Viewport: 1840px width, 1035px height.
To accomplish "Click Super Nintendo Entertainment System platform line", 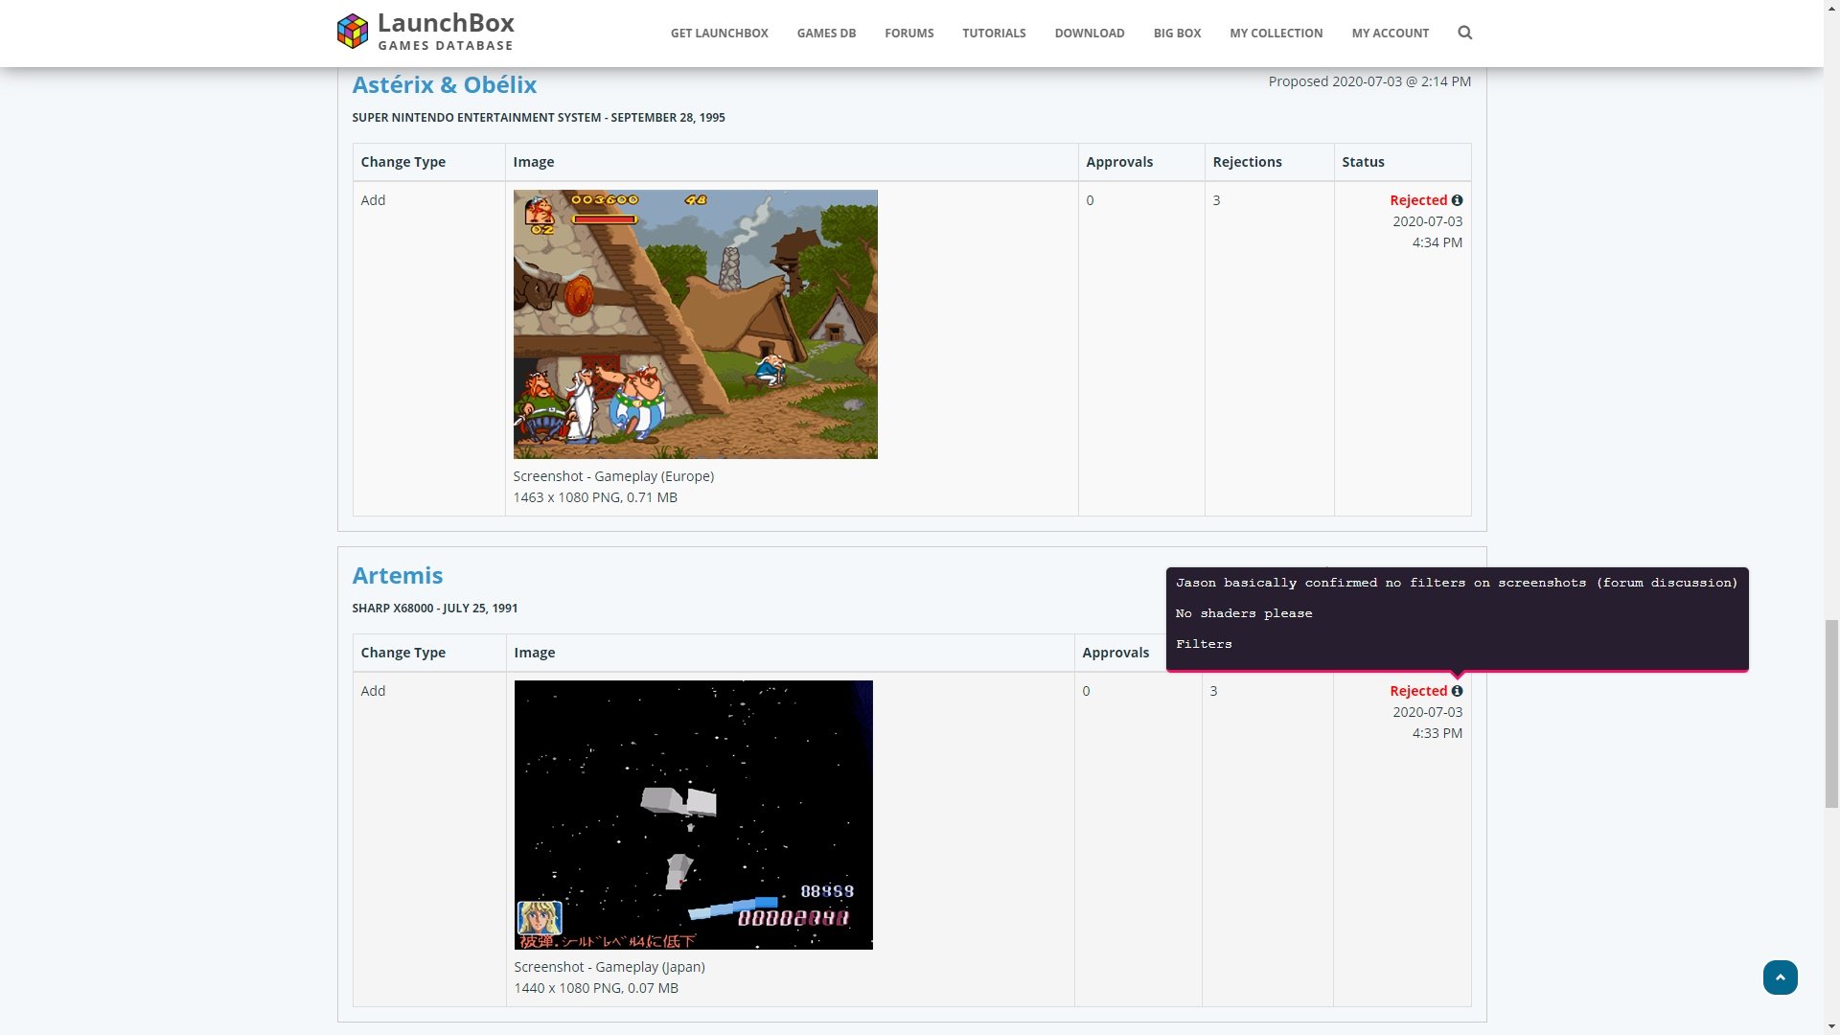I will [539, 117].
